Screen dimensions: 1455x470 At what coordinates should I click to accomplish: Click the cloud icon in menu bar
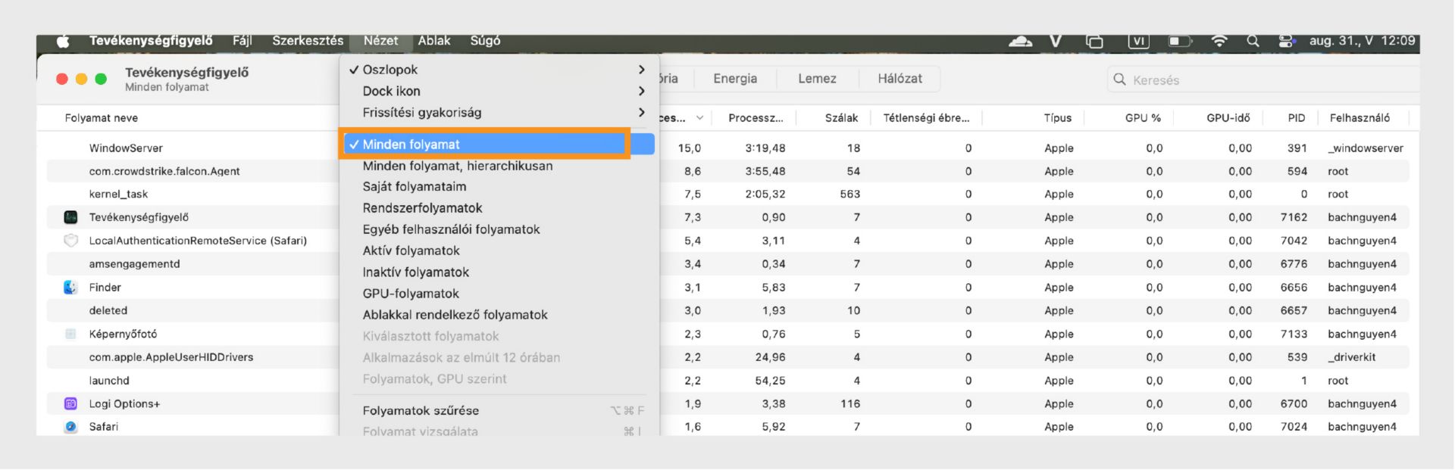[x=1020, y=41]
